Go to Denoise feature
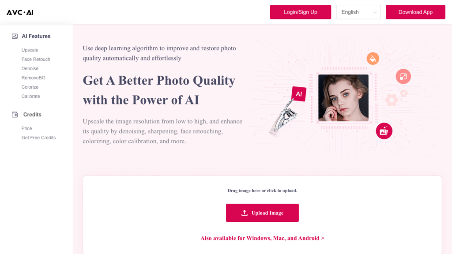 [30, 68]
